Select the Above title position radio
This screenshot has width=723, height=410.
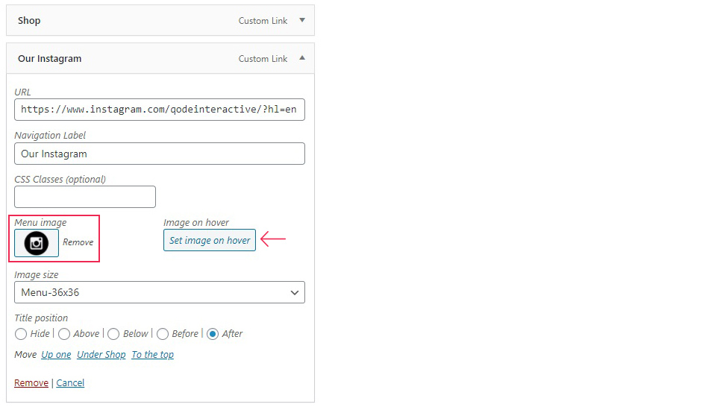(x=64, y=334)
